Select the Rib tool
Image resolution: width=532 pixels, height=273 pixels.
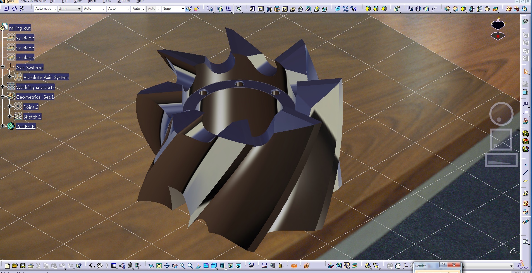293,9
